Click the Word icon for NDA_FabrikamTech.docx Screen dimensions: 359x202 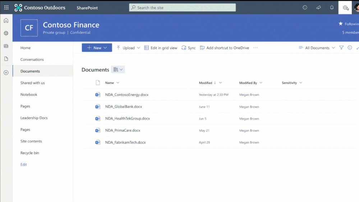pos(98,142)
